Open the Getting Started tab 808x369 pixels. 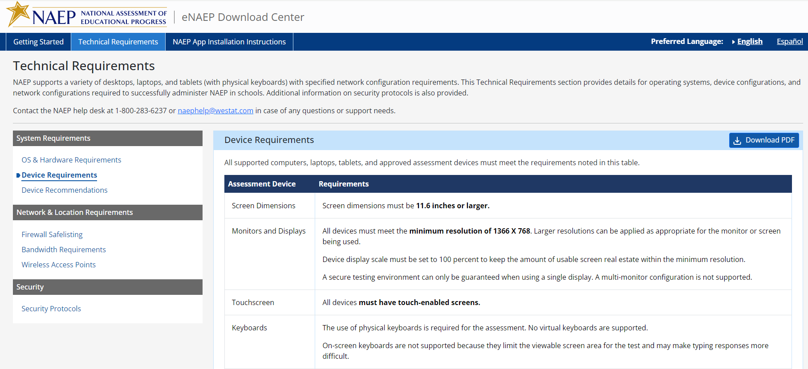[x=38, y=42]
